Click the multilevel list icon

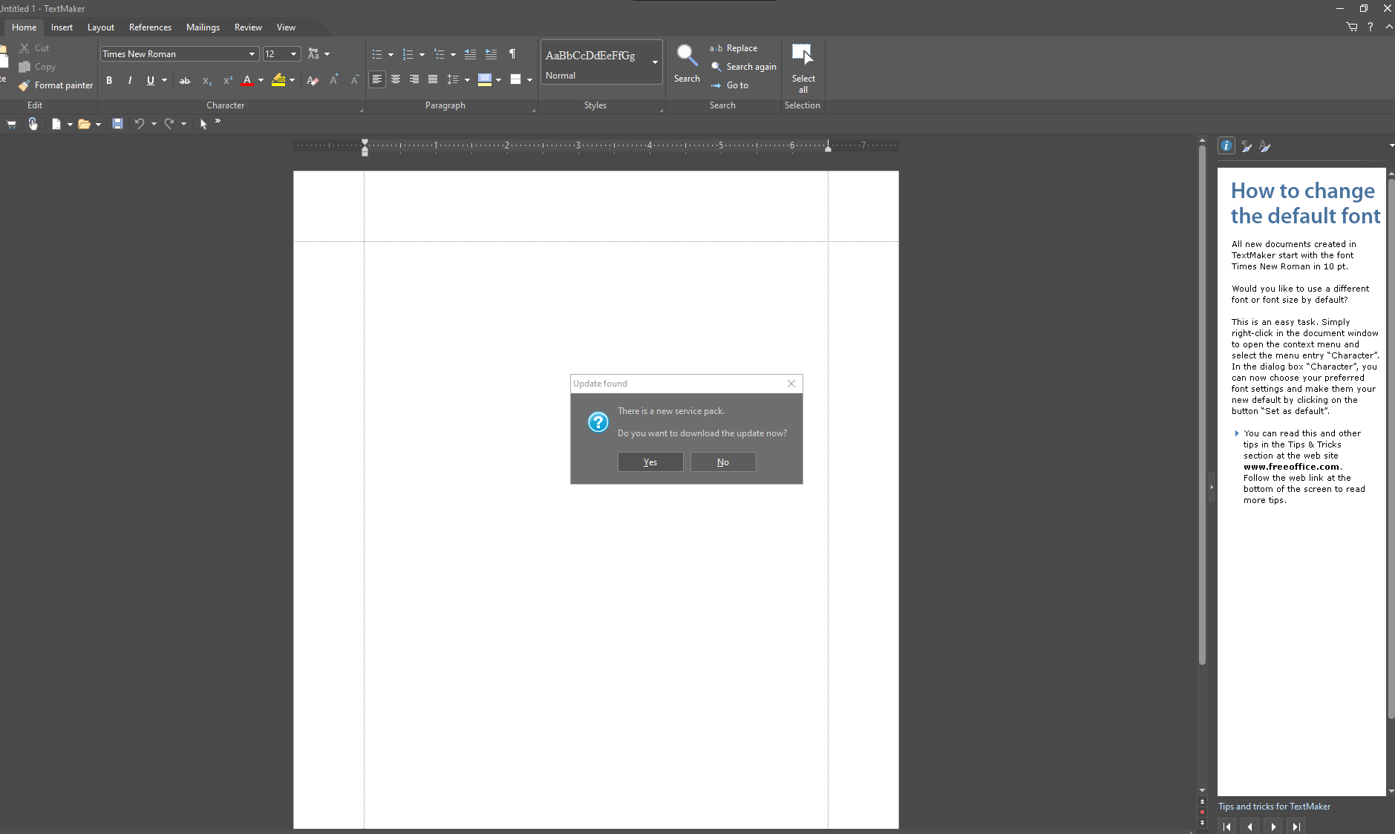tap(440, 54)
